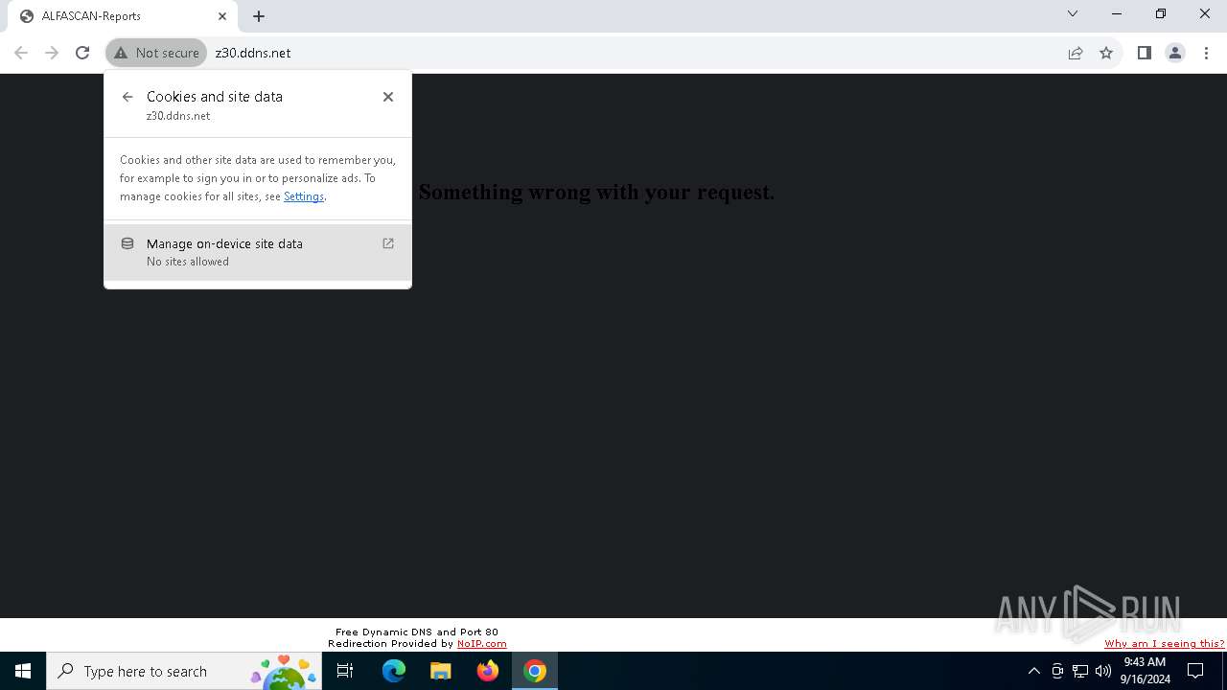Click the search highlights illustration in the taskbar

pyautogui.click(x=284, y=672)
